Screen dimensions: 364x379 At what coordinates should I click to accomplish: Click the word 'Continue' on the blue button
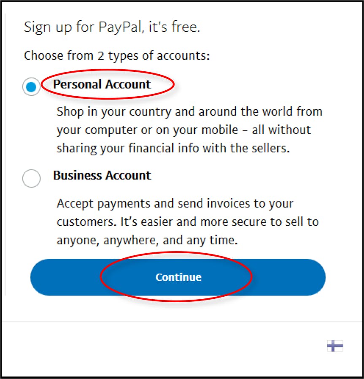[x=178, y=277]
